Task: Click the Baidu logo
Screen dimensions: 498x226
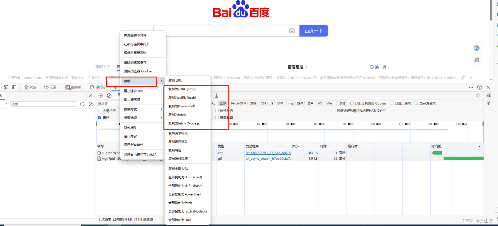Action: tap(241, 9)
